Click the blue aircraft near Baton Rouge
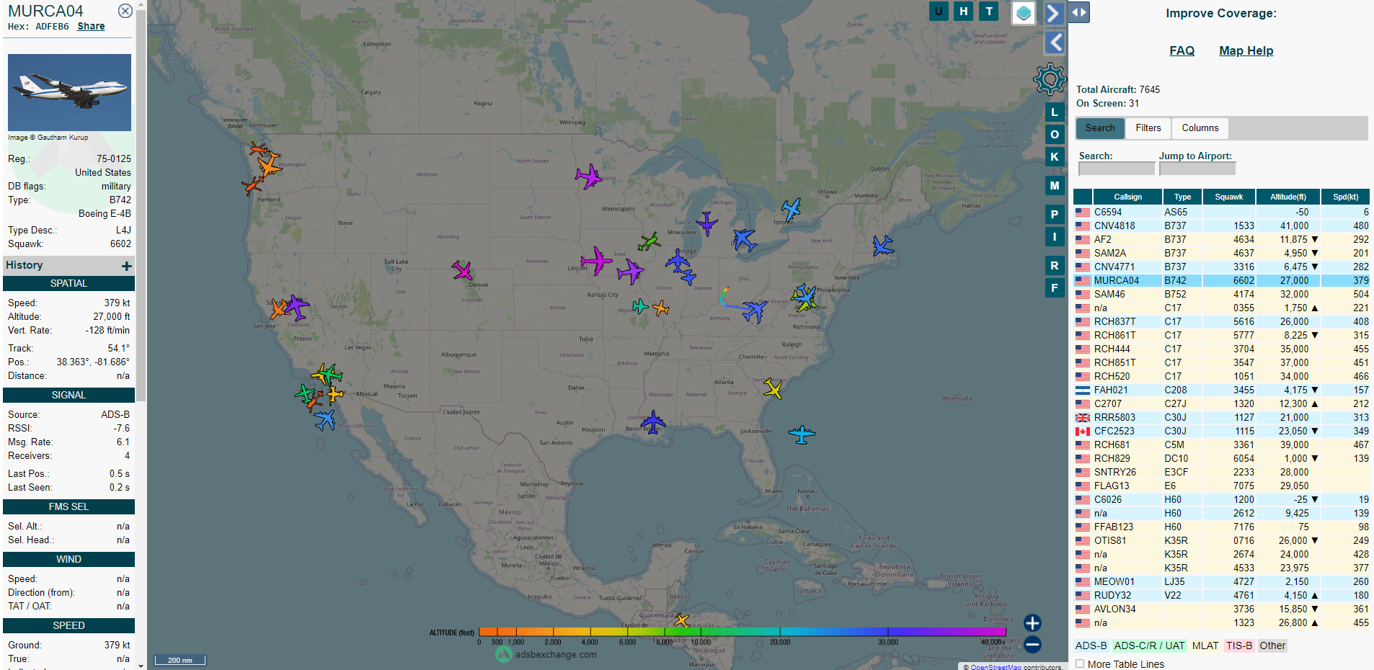Image resolution: width=1374 pixels, height=670 pixels. coord(653,421)
